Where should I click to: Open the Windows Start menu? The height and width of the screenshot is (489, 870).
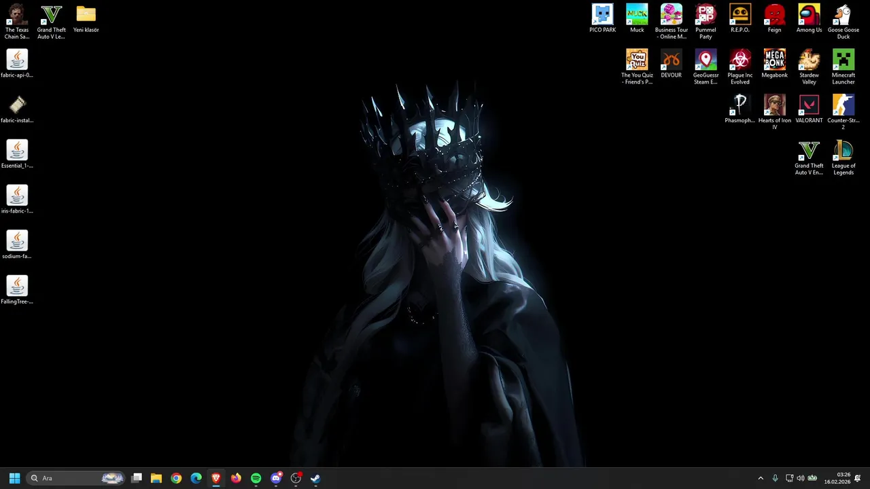click(14, 478)
